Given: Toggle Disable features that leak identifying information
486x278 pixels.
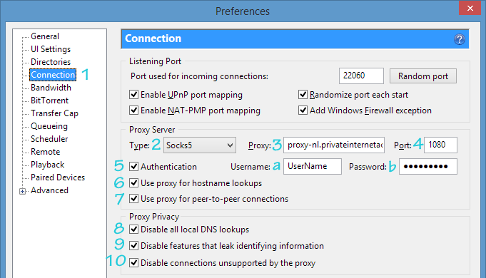Looking at the screenshot, I should (133, 246).
